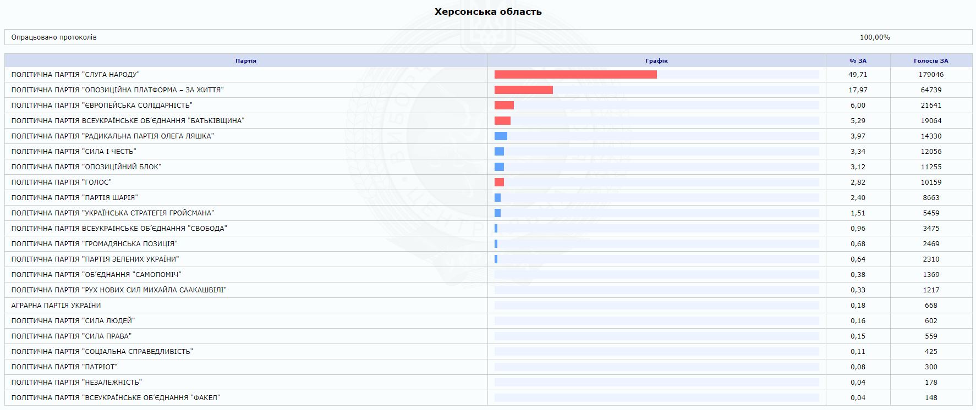Select the 'АГРАРНА ПАРТІЯ УКРАЇНИ' row name

(56, 306)
